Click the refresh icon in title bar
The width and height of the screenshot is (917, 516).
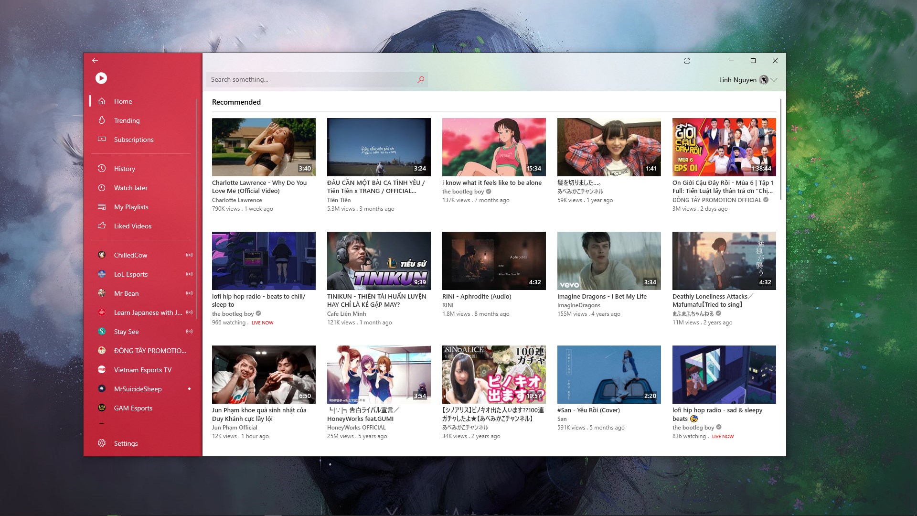tap(687, 61)
